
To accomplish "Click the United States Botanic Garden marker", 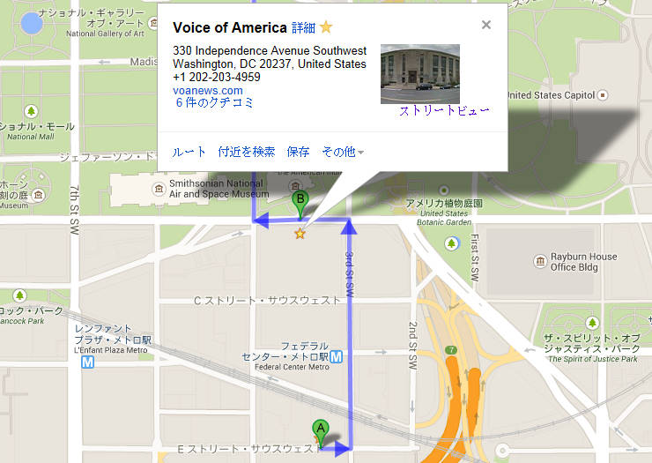I will (444, 190).
